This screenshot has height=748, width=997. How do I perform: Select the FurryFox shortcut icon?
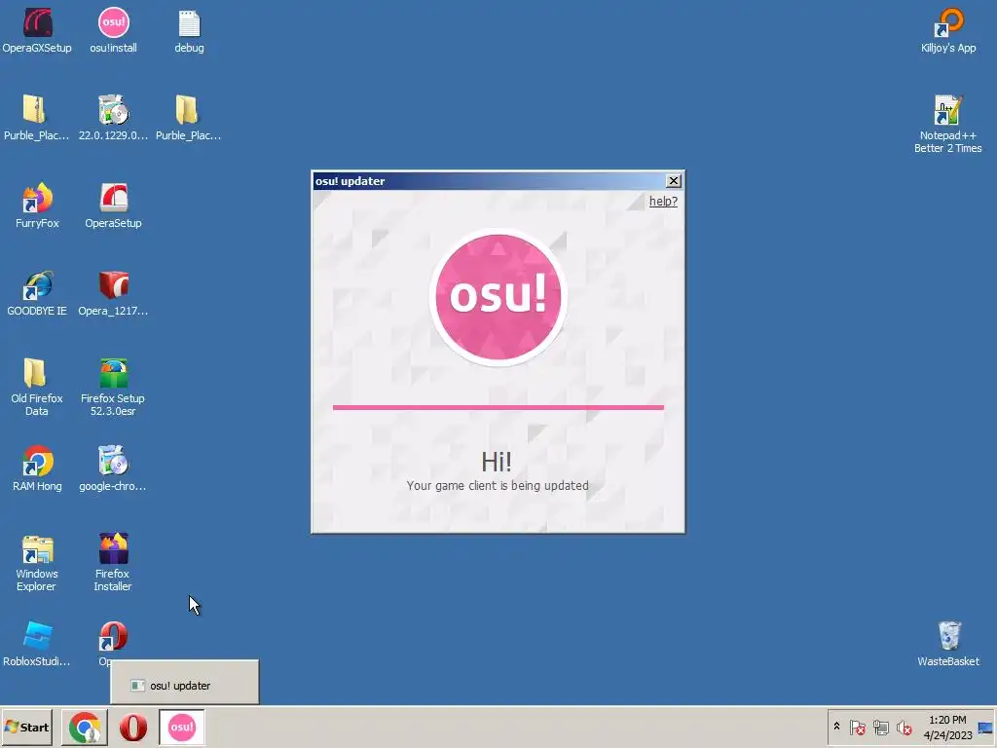pos(37,206)
